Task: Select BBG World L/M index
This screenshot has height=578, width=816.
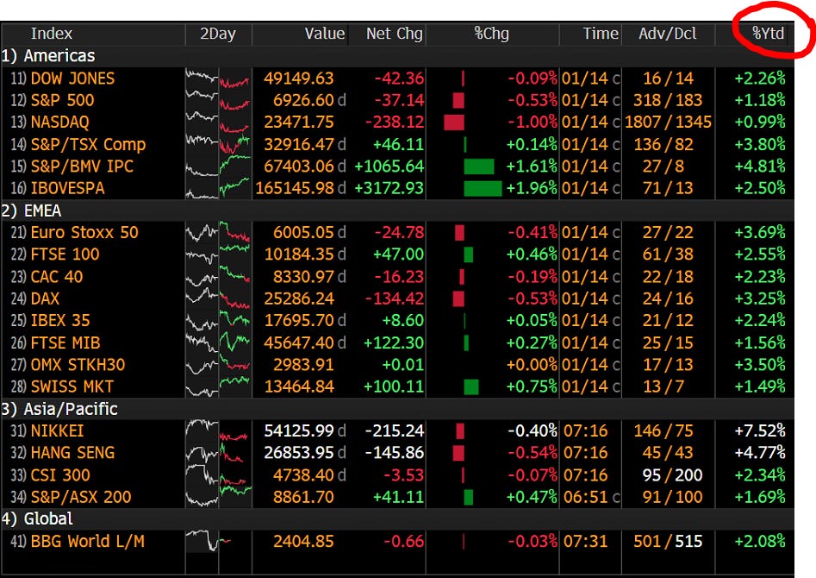Action: click(87, 542)
